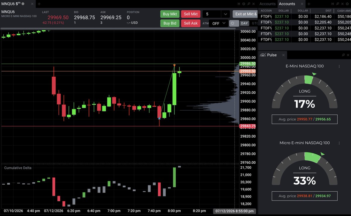Click the LAST price 29969.50 in header
The width and height of the screenshot is (351, 216).
58,18
